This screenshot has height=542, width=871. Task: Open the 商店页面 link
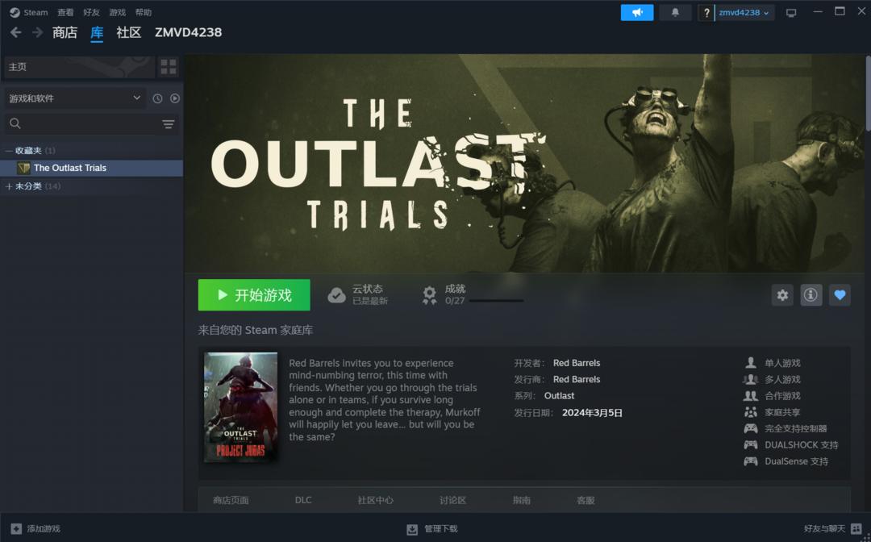[x=231, y=500]
